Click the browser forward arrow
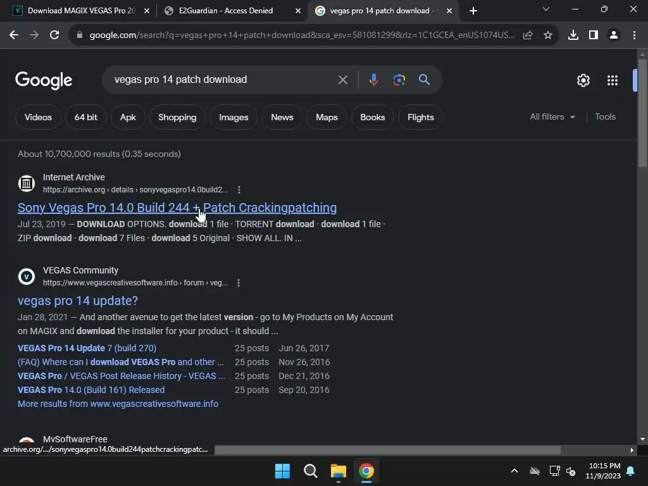This screenshot has width=648, height=486. pos(34,35)
